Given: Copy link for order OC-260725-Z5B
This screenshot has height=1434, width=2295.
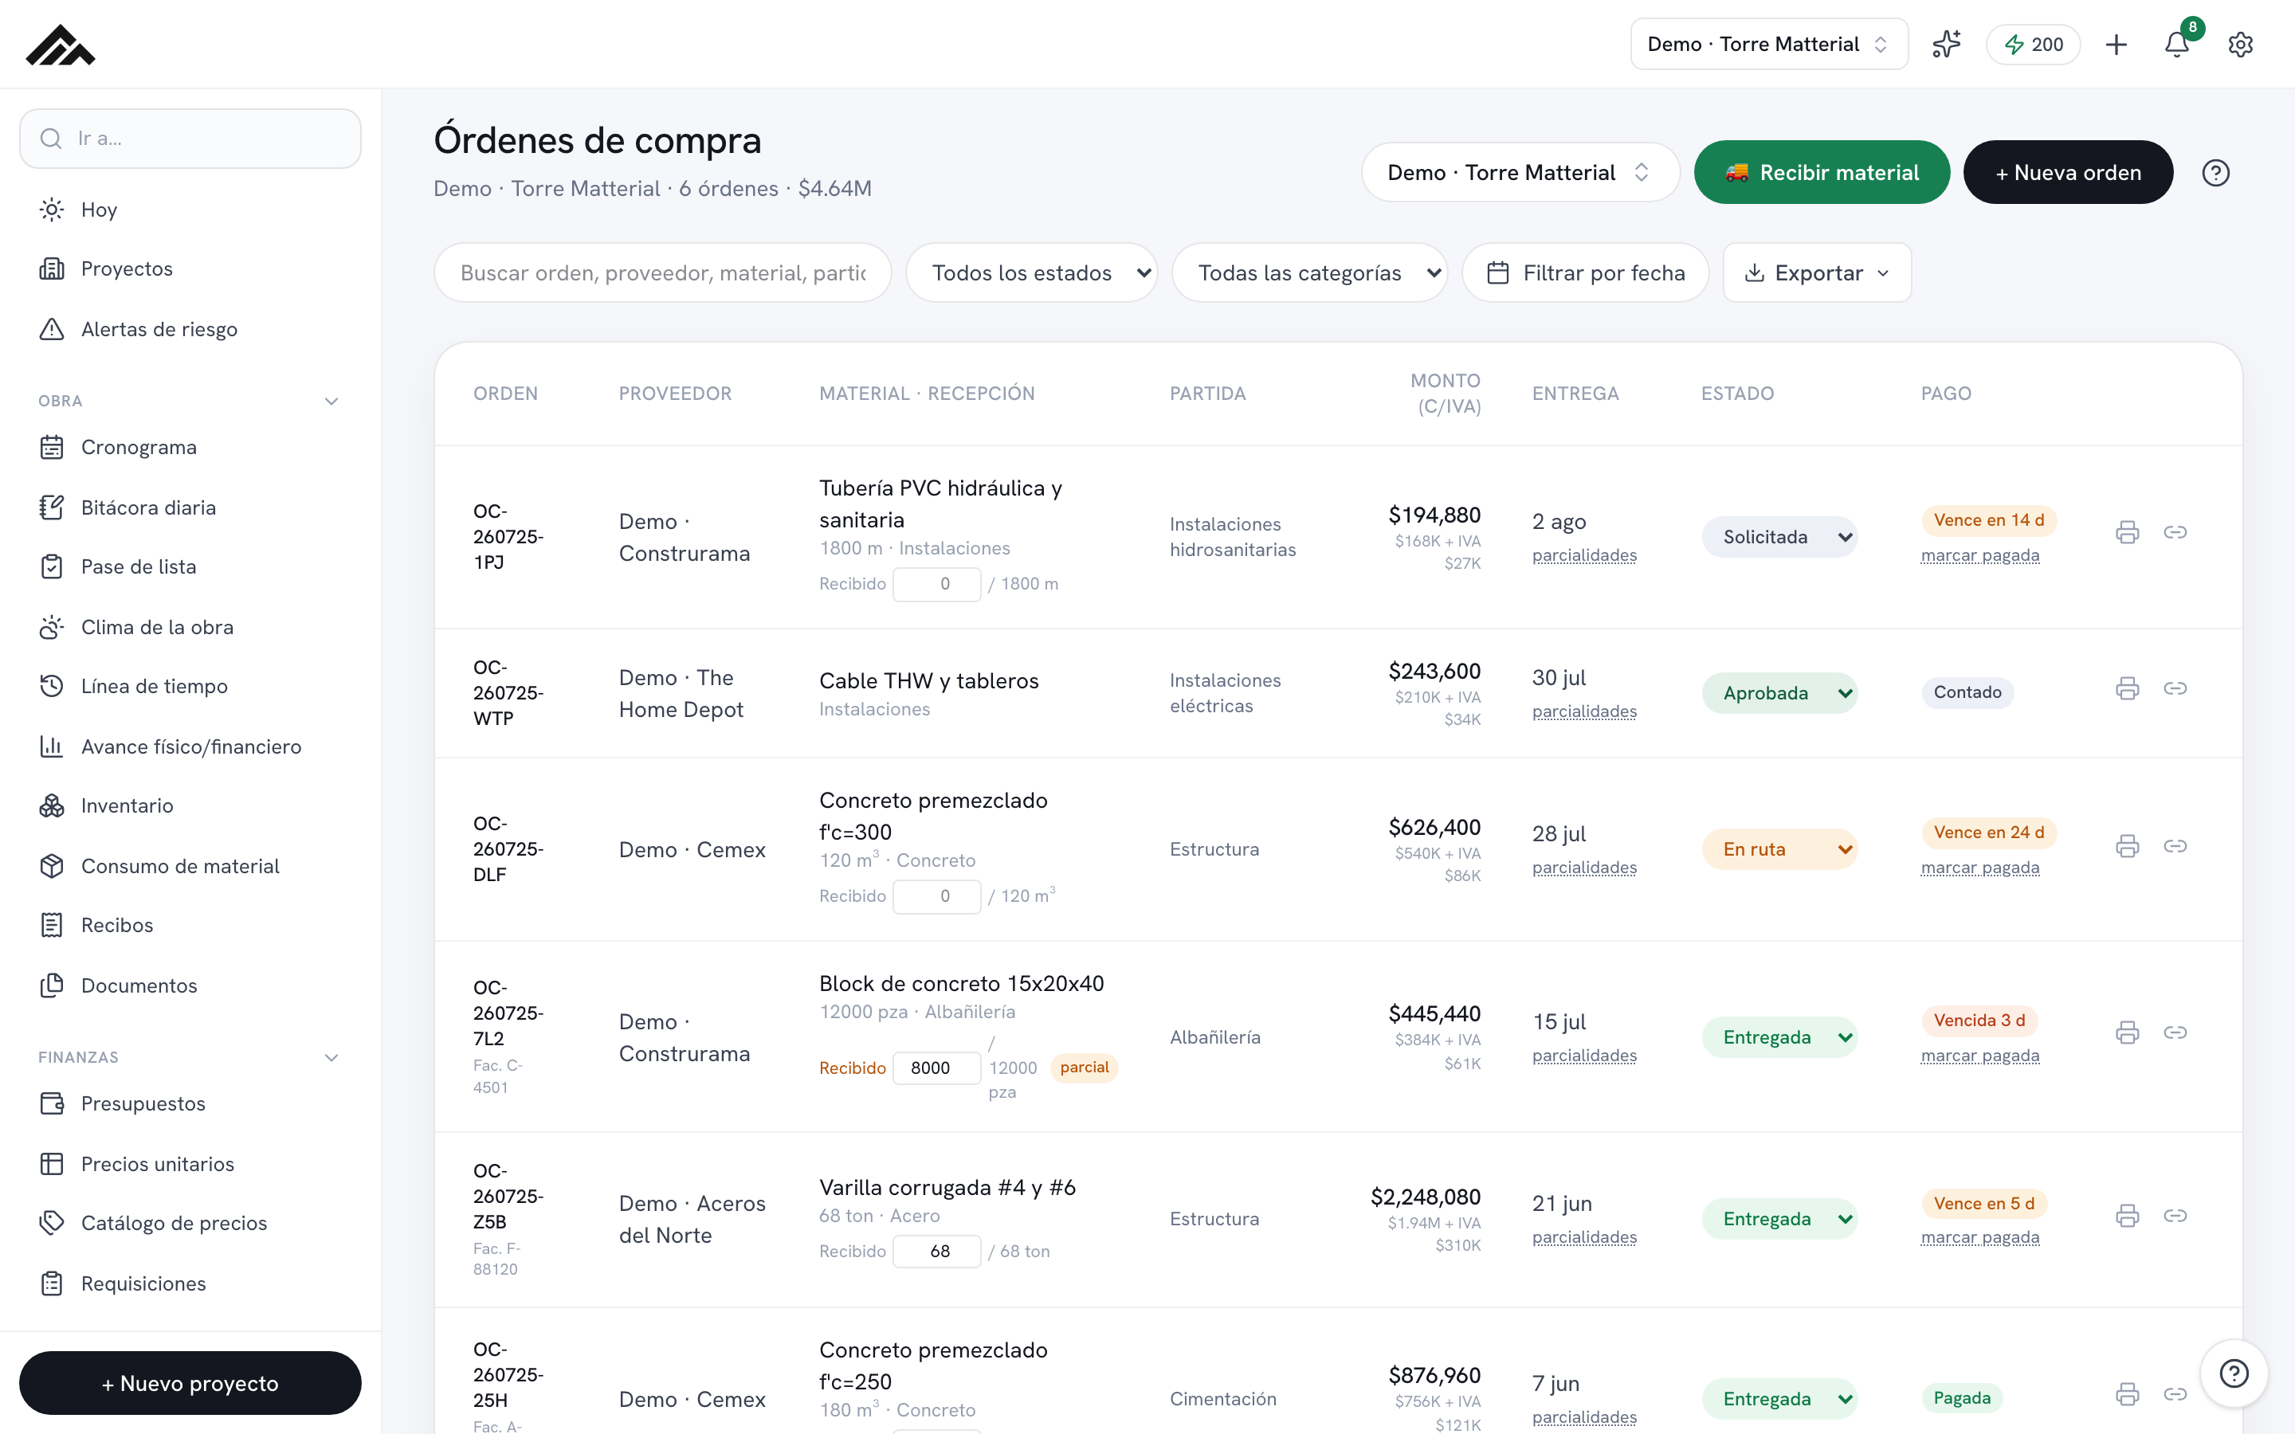Looking at the screenshot, I should click(2175, 1216).
